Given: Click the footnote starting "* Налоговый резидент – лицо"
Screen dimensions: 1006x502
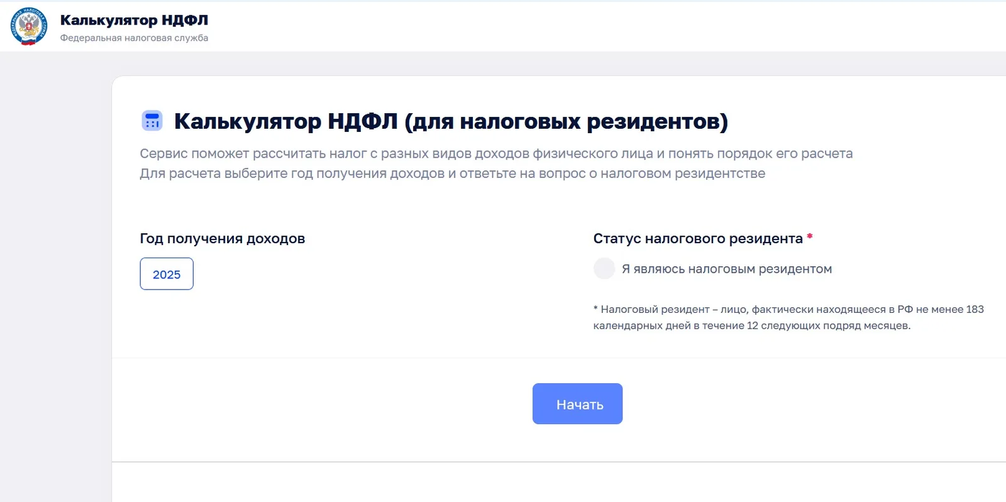Looking at the screenshot, I should click(x=788, y=317).
